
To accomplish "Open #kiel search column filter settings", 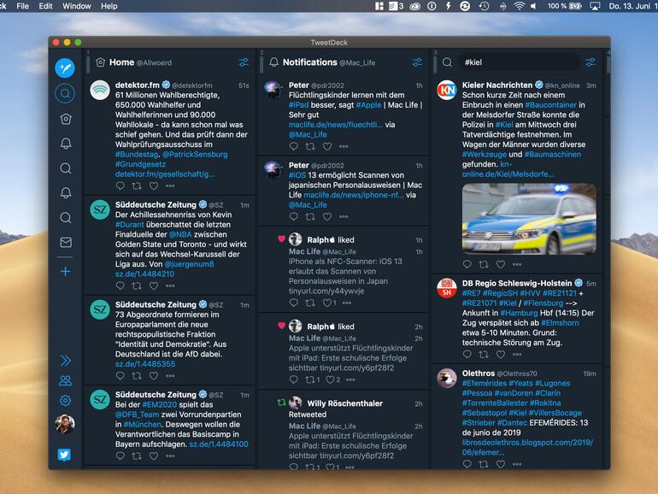I will coord(590,62).
